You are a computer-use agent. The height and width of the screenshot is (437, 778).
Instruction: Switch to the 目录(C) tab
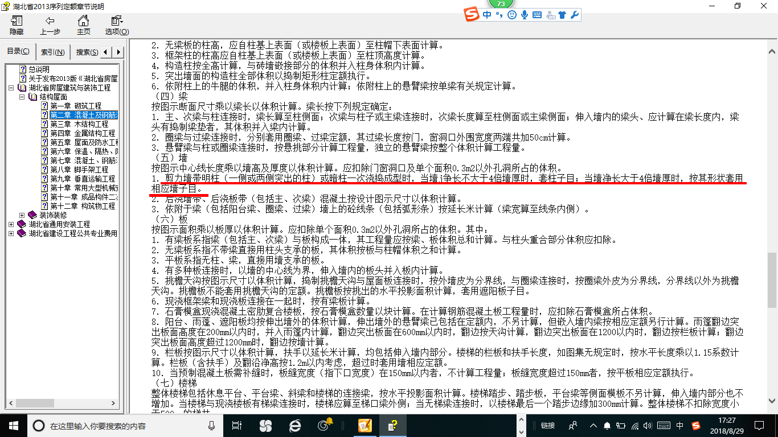(18, 52)
